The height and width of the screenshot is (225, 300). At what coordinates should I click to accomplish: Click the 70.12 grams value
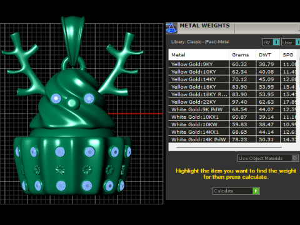[x=239, y=79]
